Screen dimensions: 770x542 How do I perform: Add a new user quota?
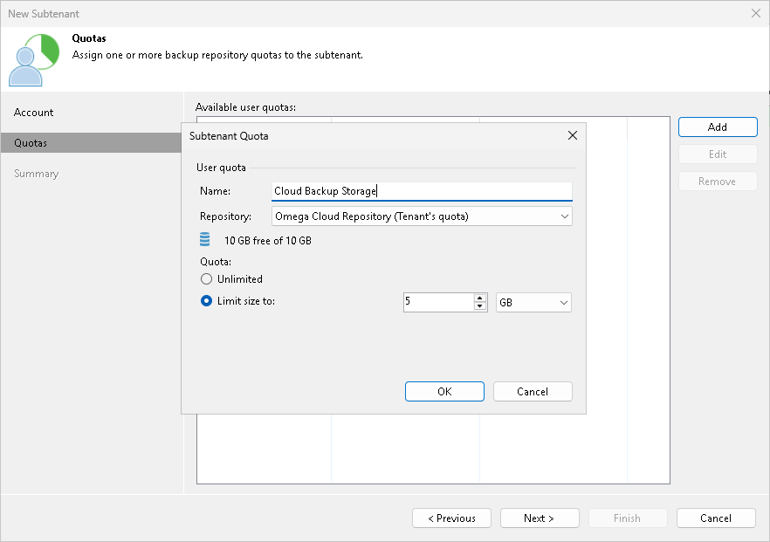tap(718, 127)
